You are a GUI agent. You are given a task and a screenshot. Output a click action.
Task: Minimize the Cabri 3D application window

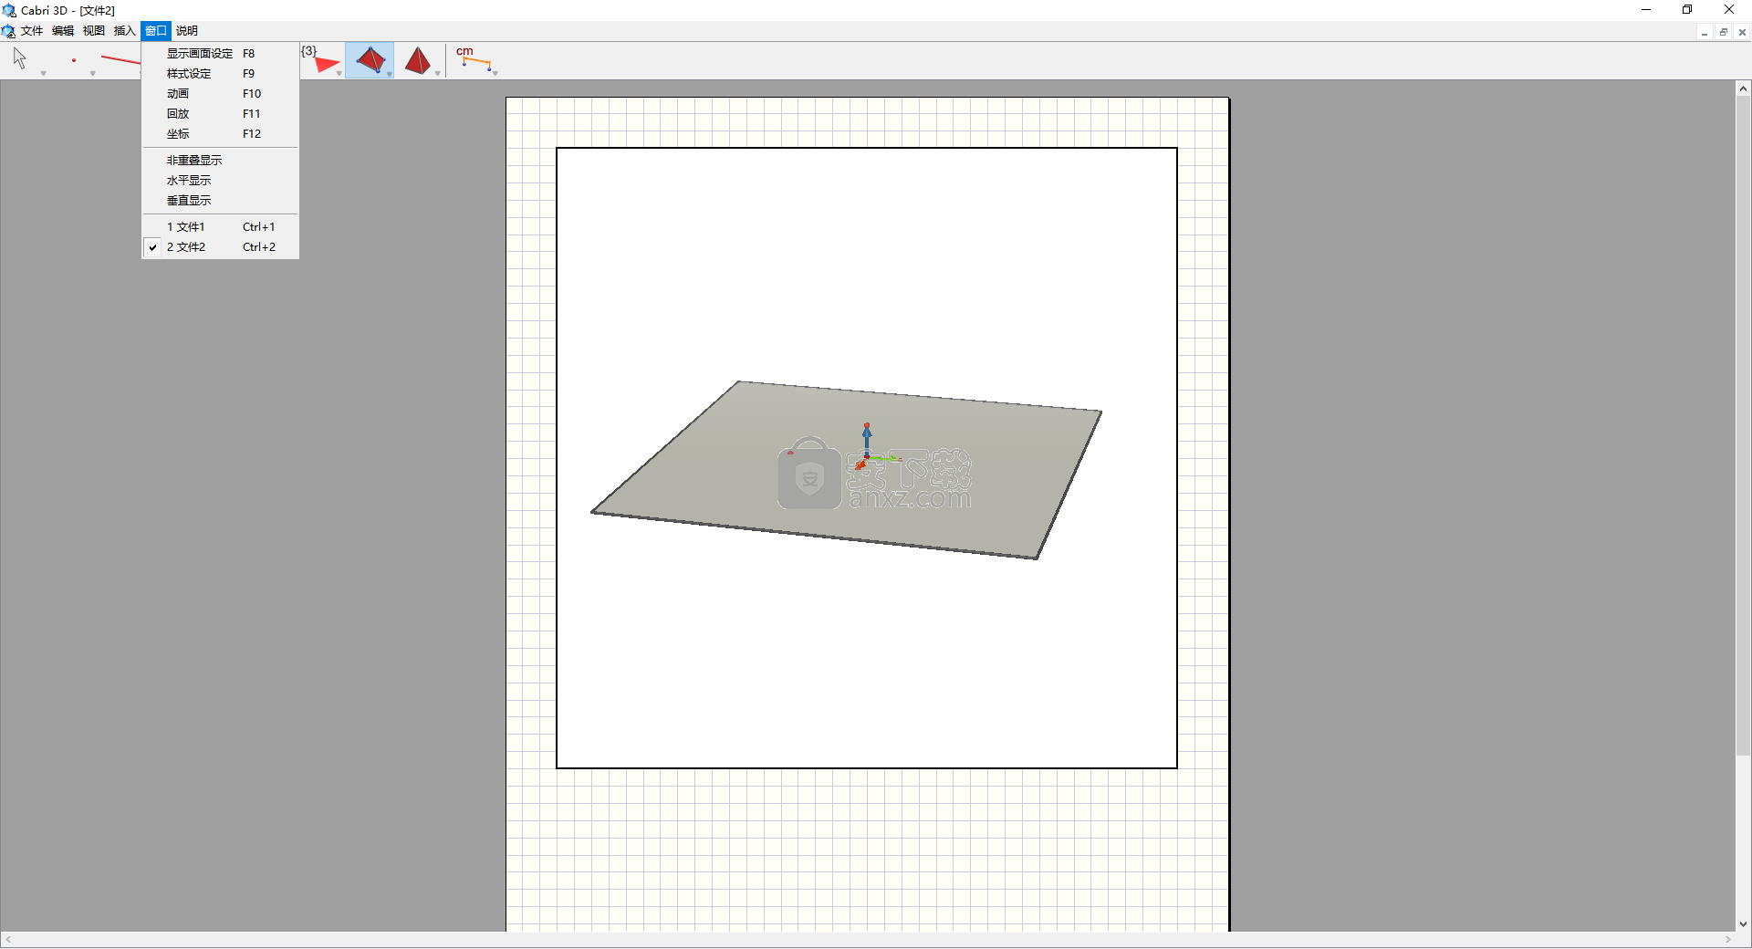coord(1646,10)
